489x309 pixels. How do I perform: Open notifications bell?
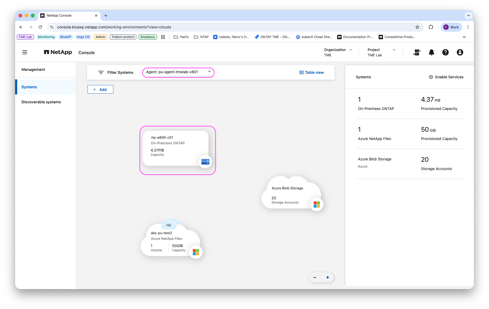[x=432, y=52]
